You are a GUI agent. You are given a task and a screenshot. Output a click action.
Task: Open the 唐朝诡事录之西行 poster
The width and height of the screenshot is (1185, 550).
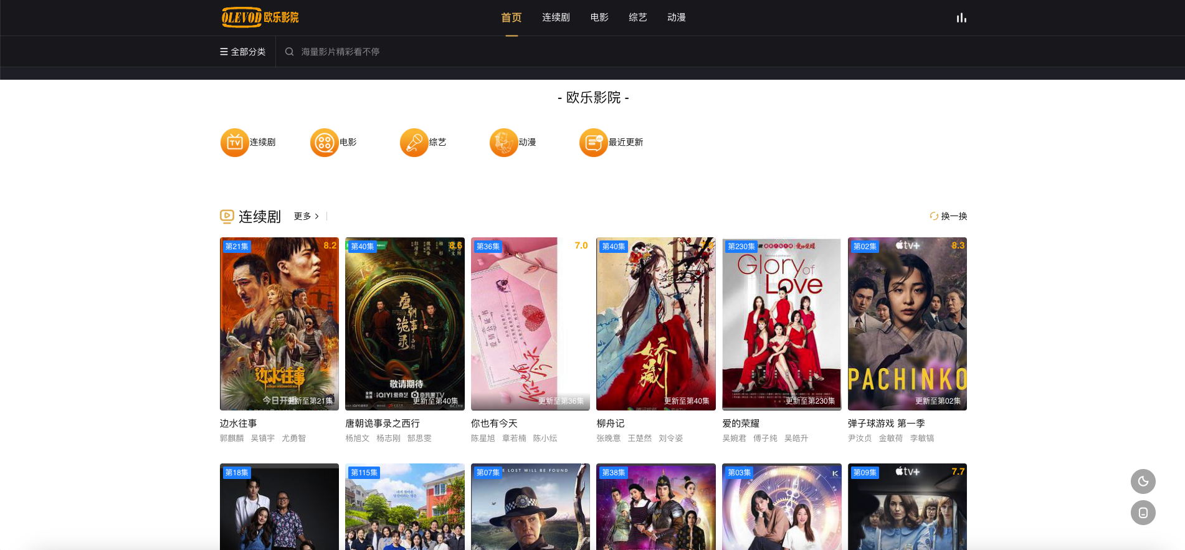[405, 324]
